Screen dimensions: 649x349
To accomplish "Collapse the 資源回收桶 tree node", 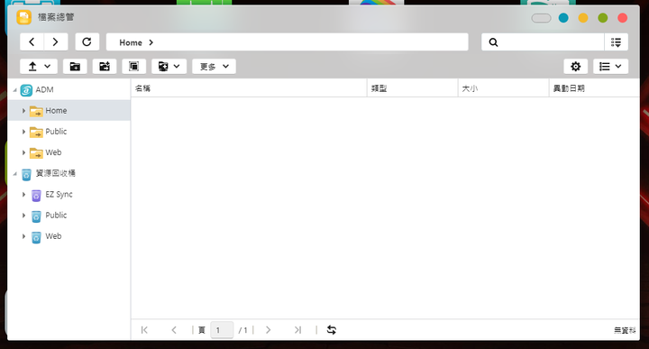I will click(15, 173).
